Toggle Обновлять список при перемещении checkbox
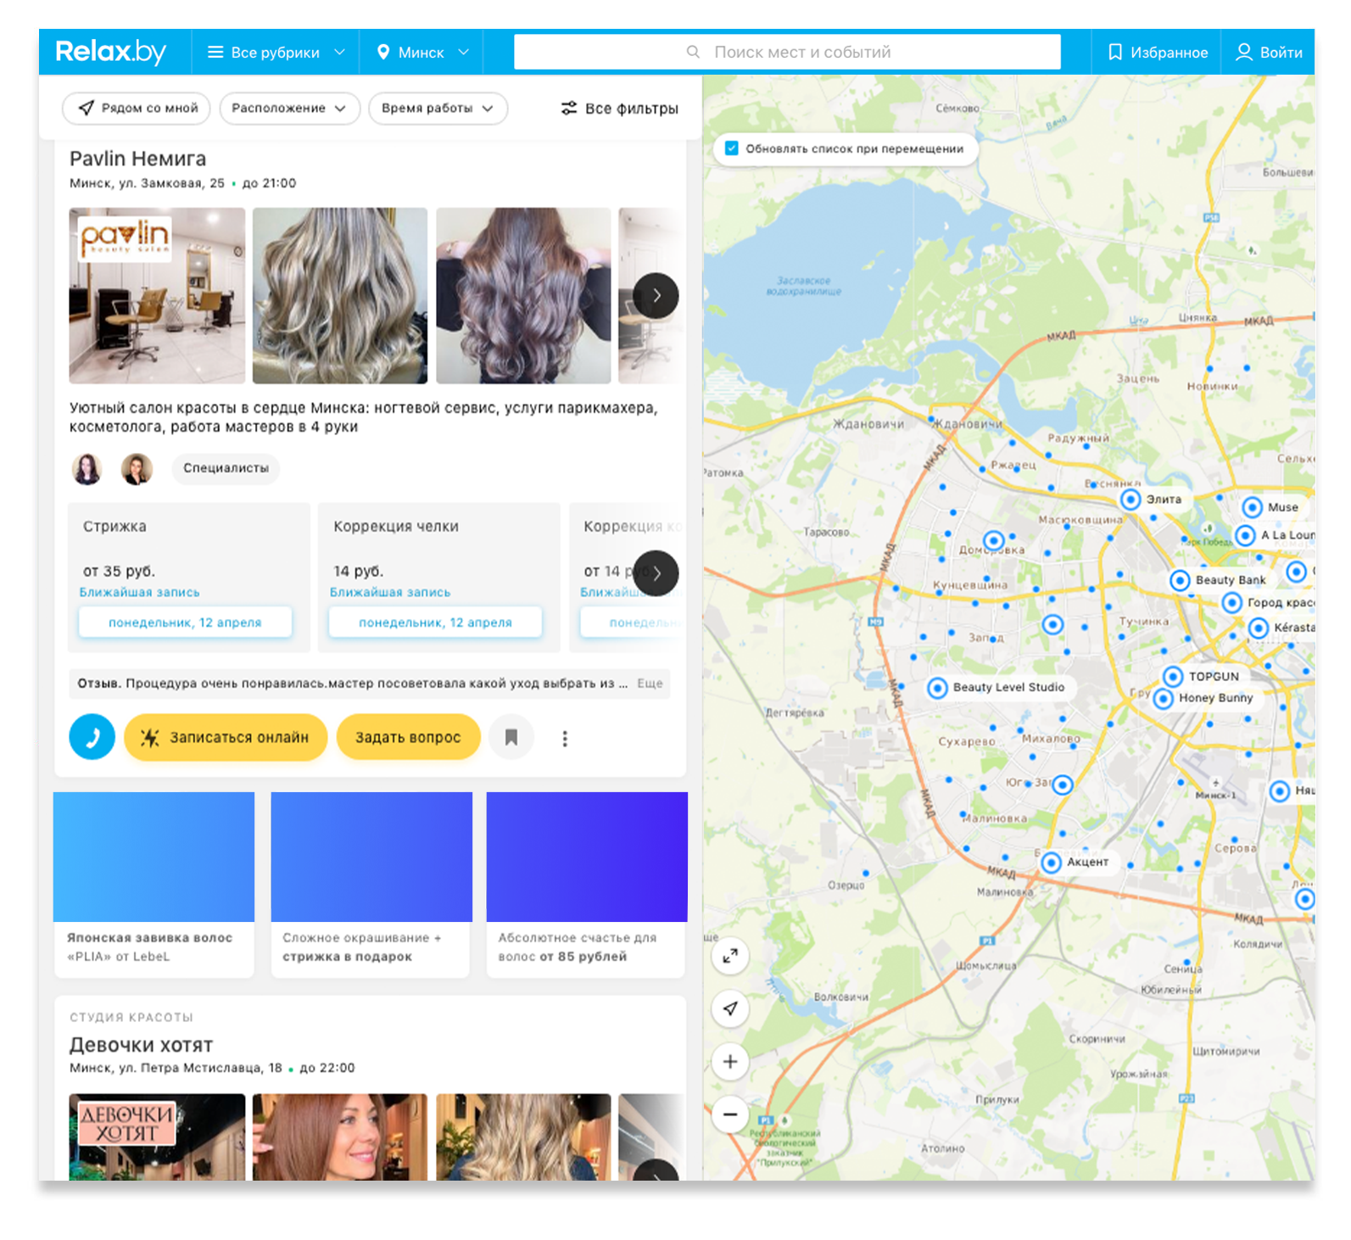 (x=732, y=148)
